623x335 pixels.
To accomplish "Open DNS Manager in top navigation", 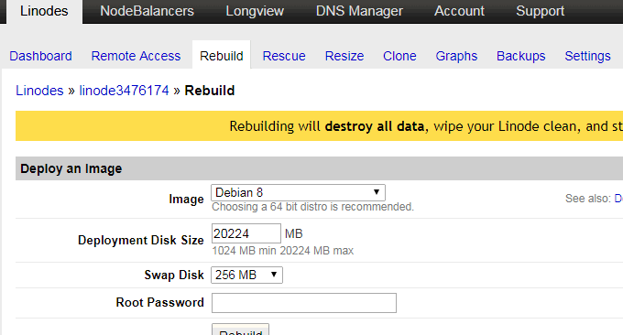I will tap(359, 11).
